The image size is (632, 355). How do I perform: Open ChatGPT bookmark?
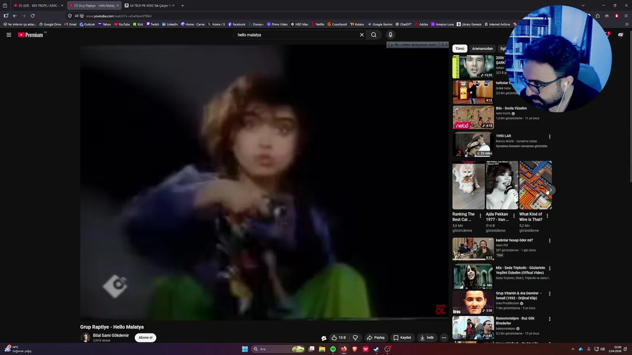(403, 24)
